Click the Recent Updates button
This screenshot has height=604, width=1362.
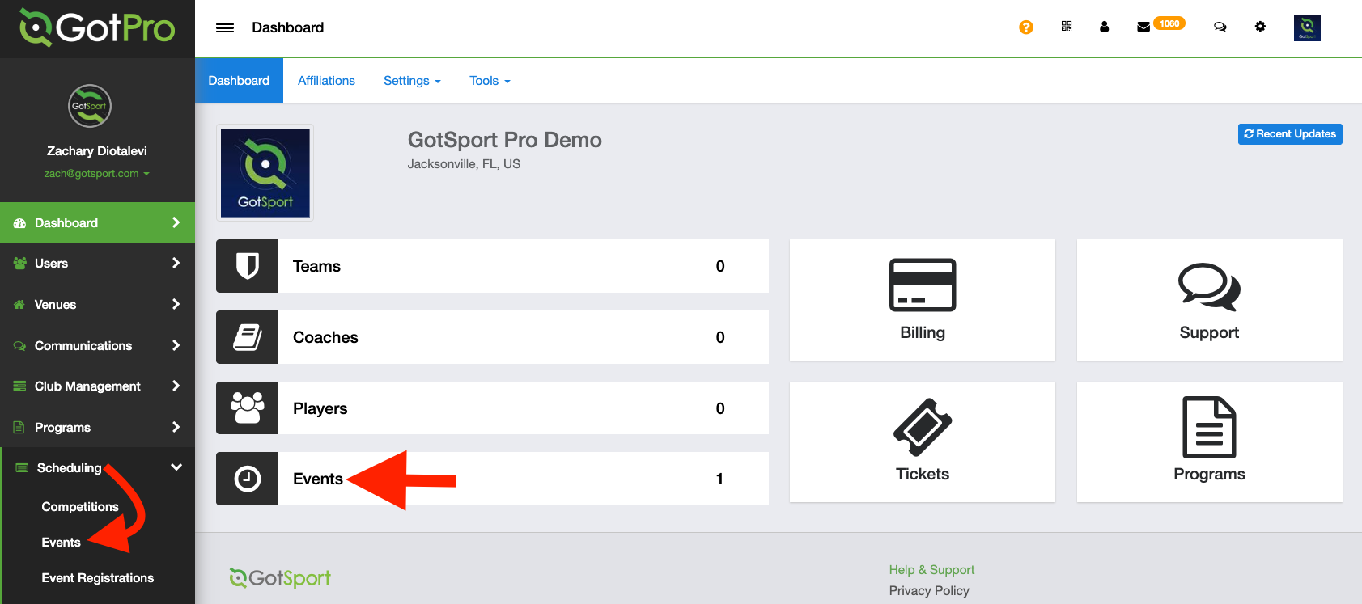click(1289, 134)
